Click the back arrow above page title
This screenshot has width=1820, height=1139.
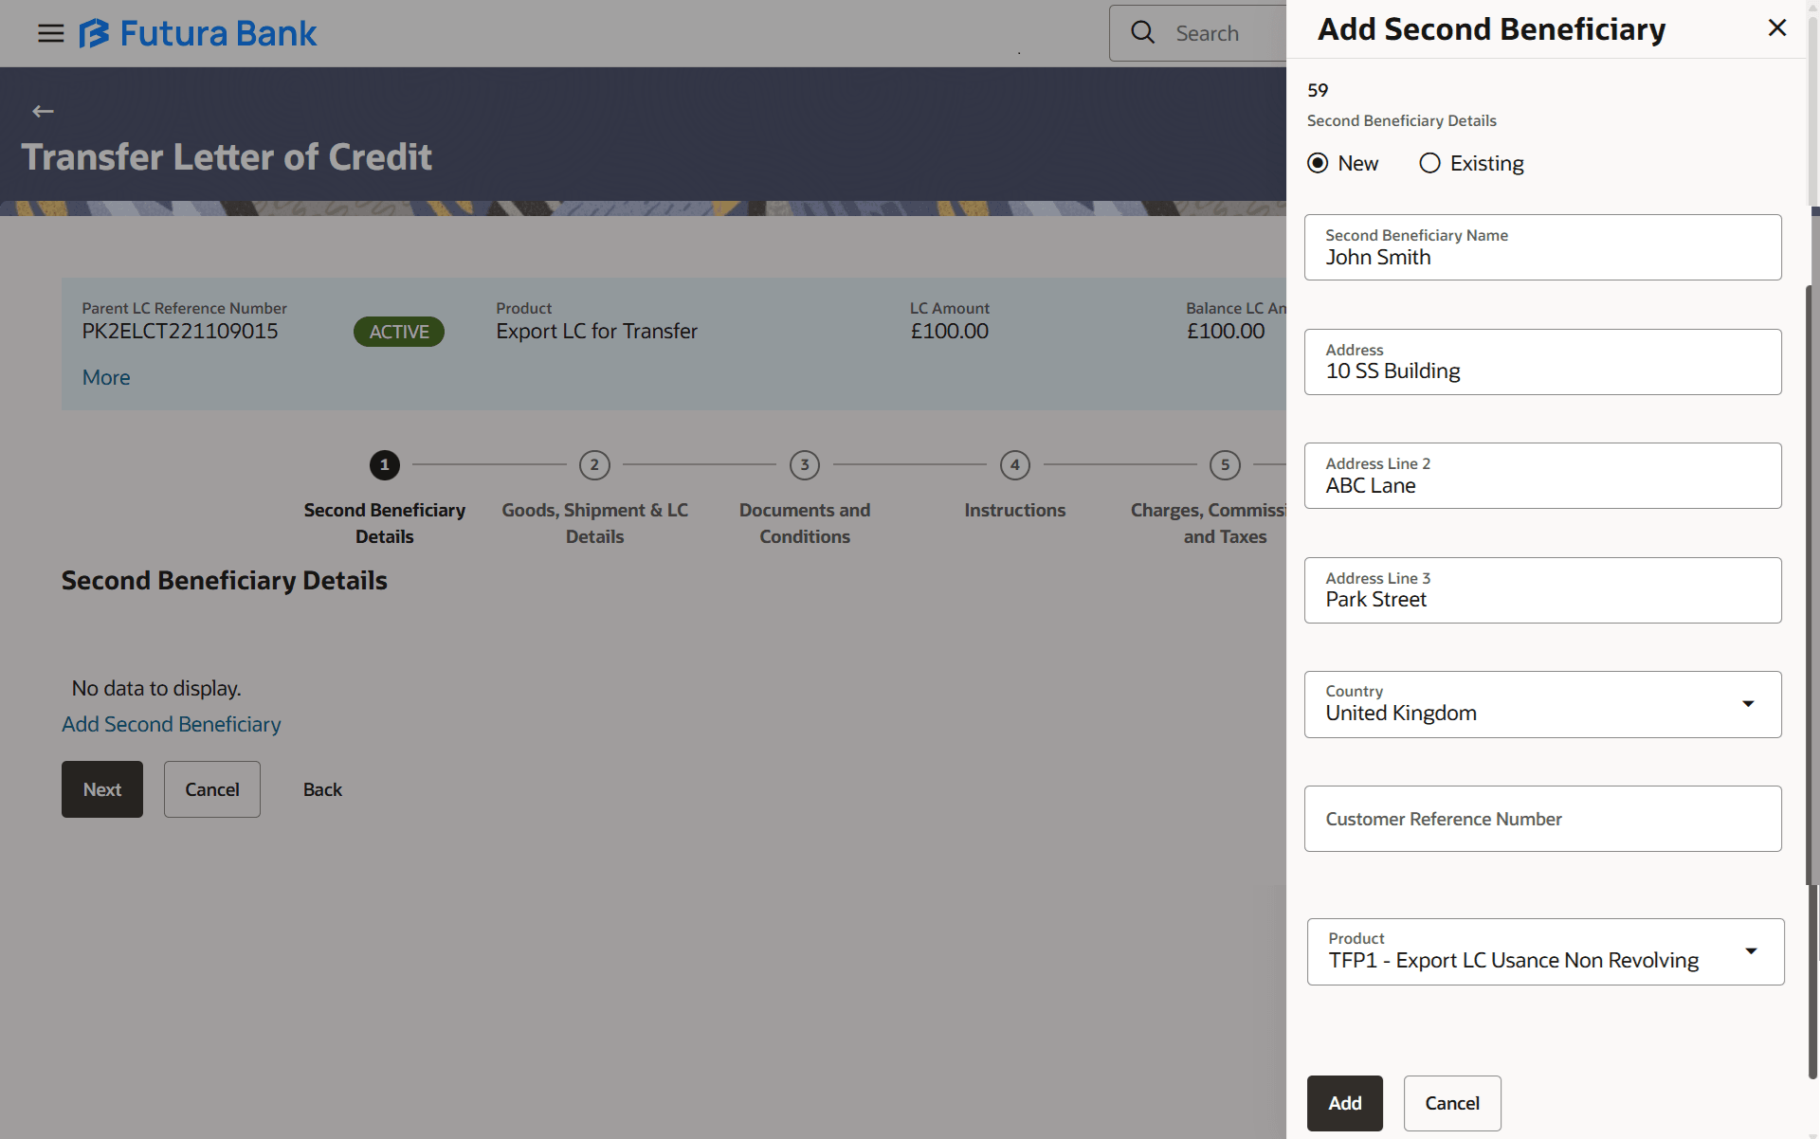pyautogui.click(x=43, y=112)
